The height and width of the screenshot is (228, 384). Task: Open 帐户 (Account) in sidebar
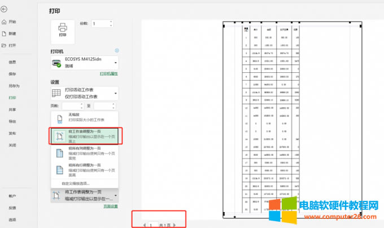tap(12, 196)
